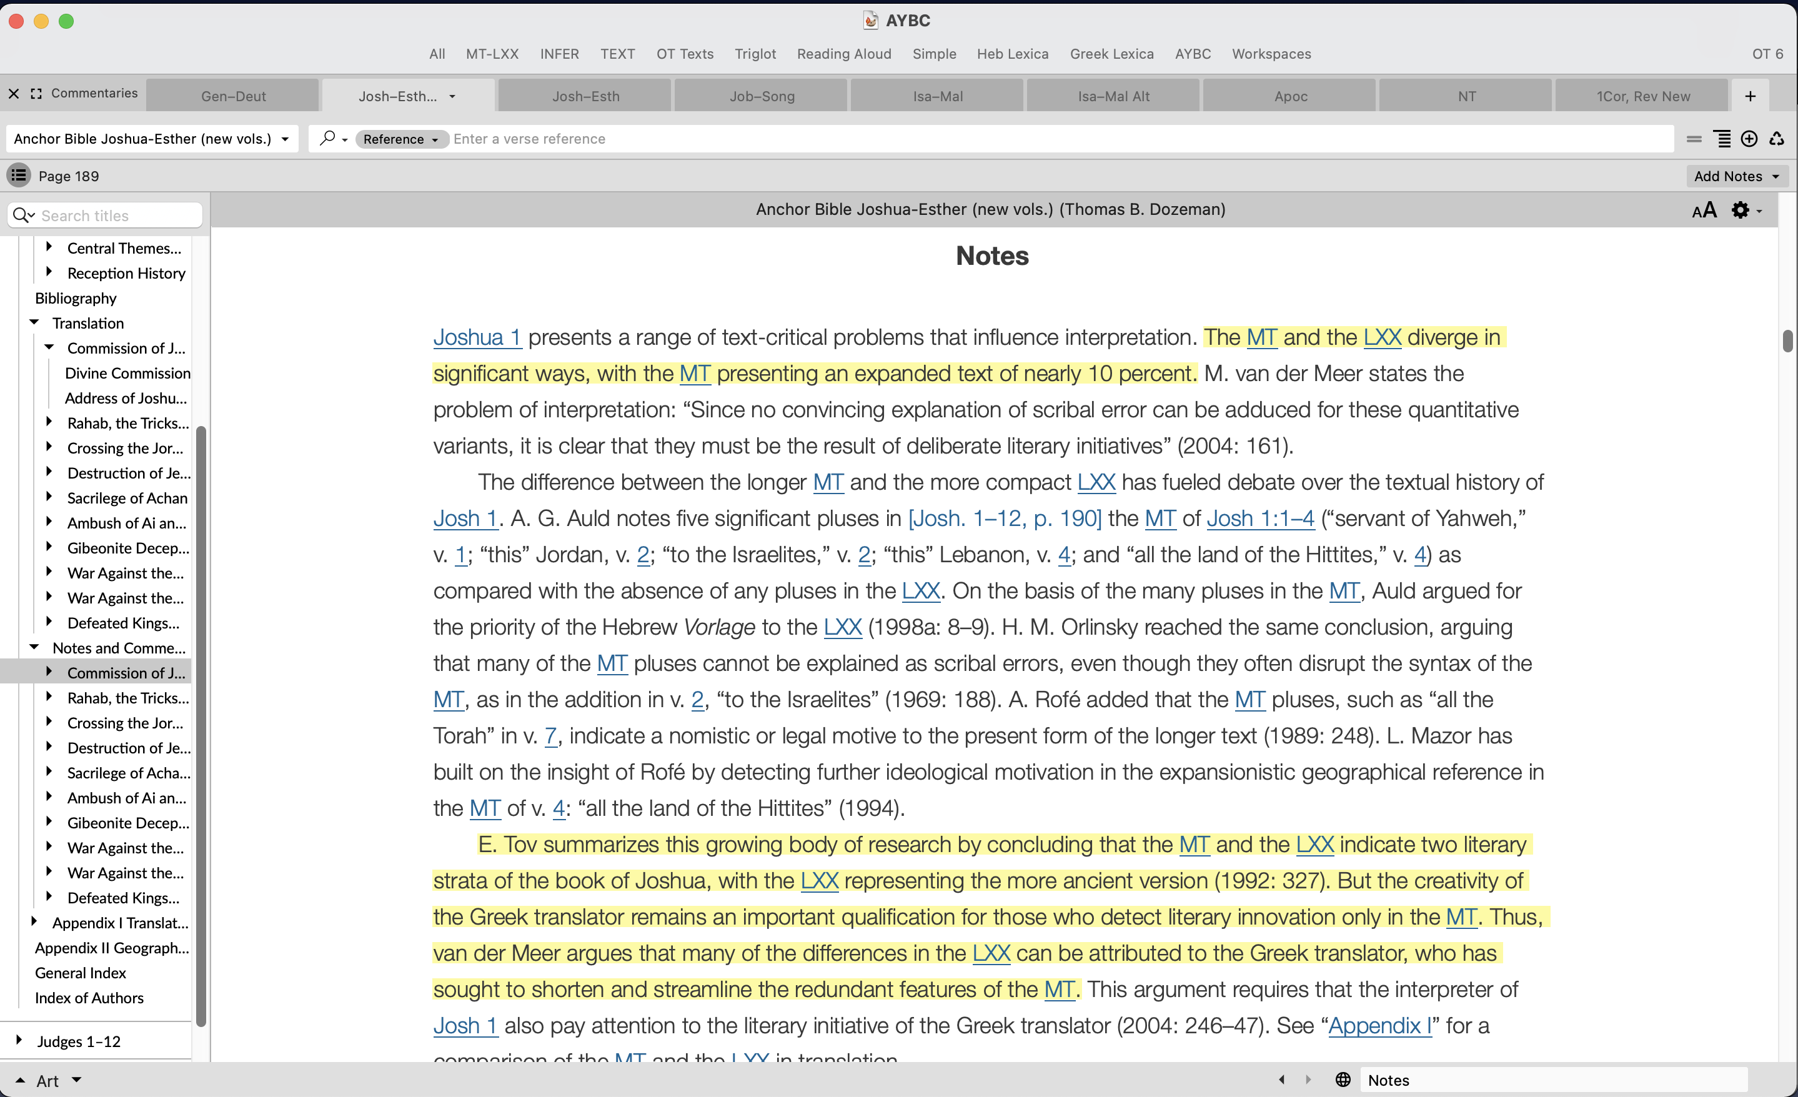Collapse the Notes and Commentary section
The height and width of the screenshot is (1097, 1798).
(x=34, y=647)
